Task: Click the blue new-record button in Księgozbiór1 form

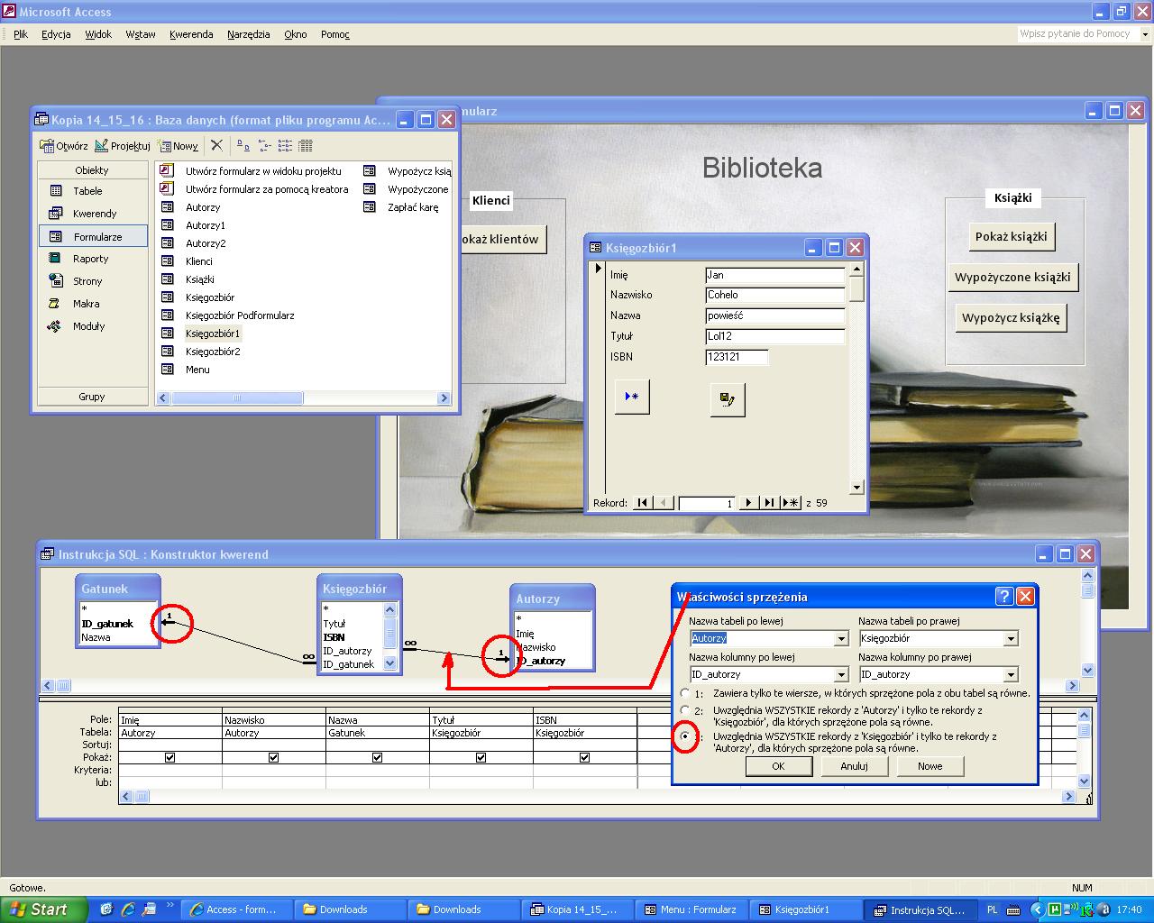Action: [x=632, y=397]
